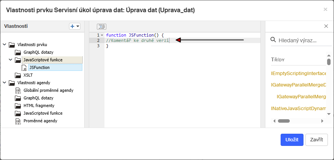Fold code at line 1 arrow
This screenshot has height=160, width=334.
[102, 35]
